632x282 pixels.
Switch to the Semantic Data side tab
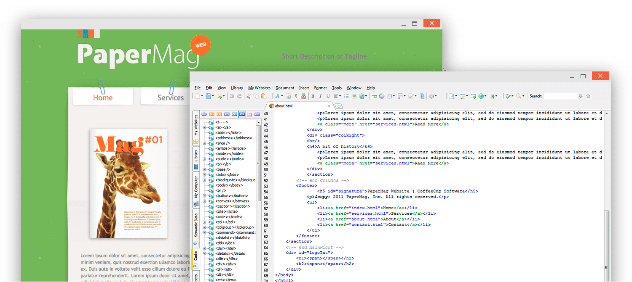[x=195, y=229]
